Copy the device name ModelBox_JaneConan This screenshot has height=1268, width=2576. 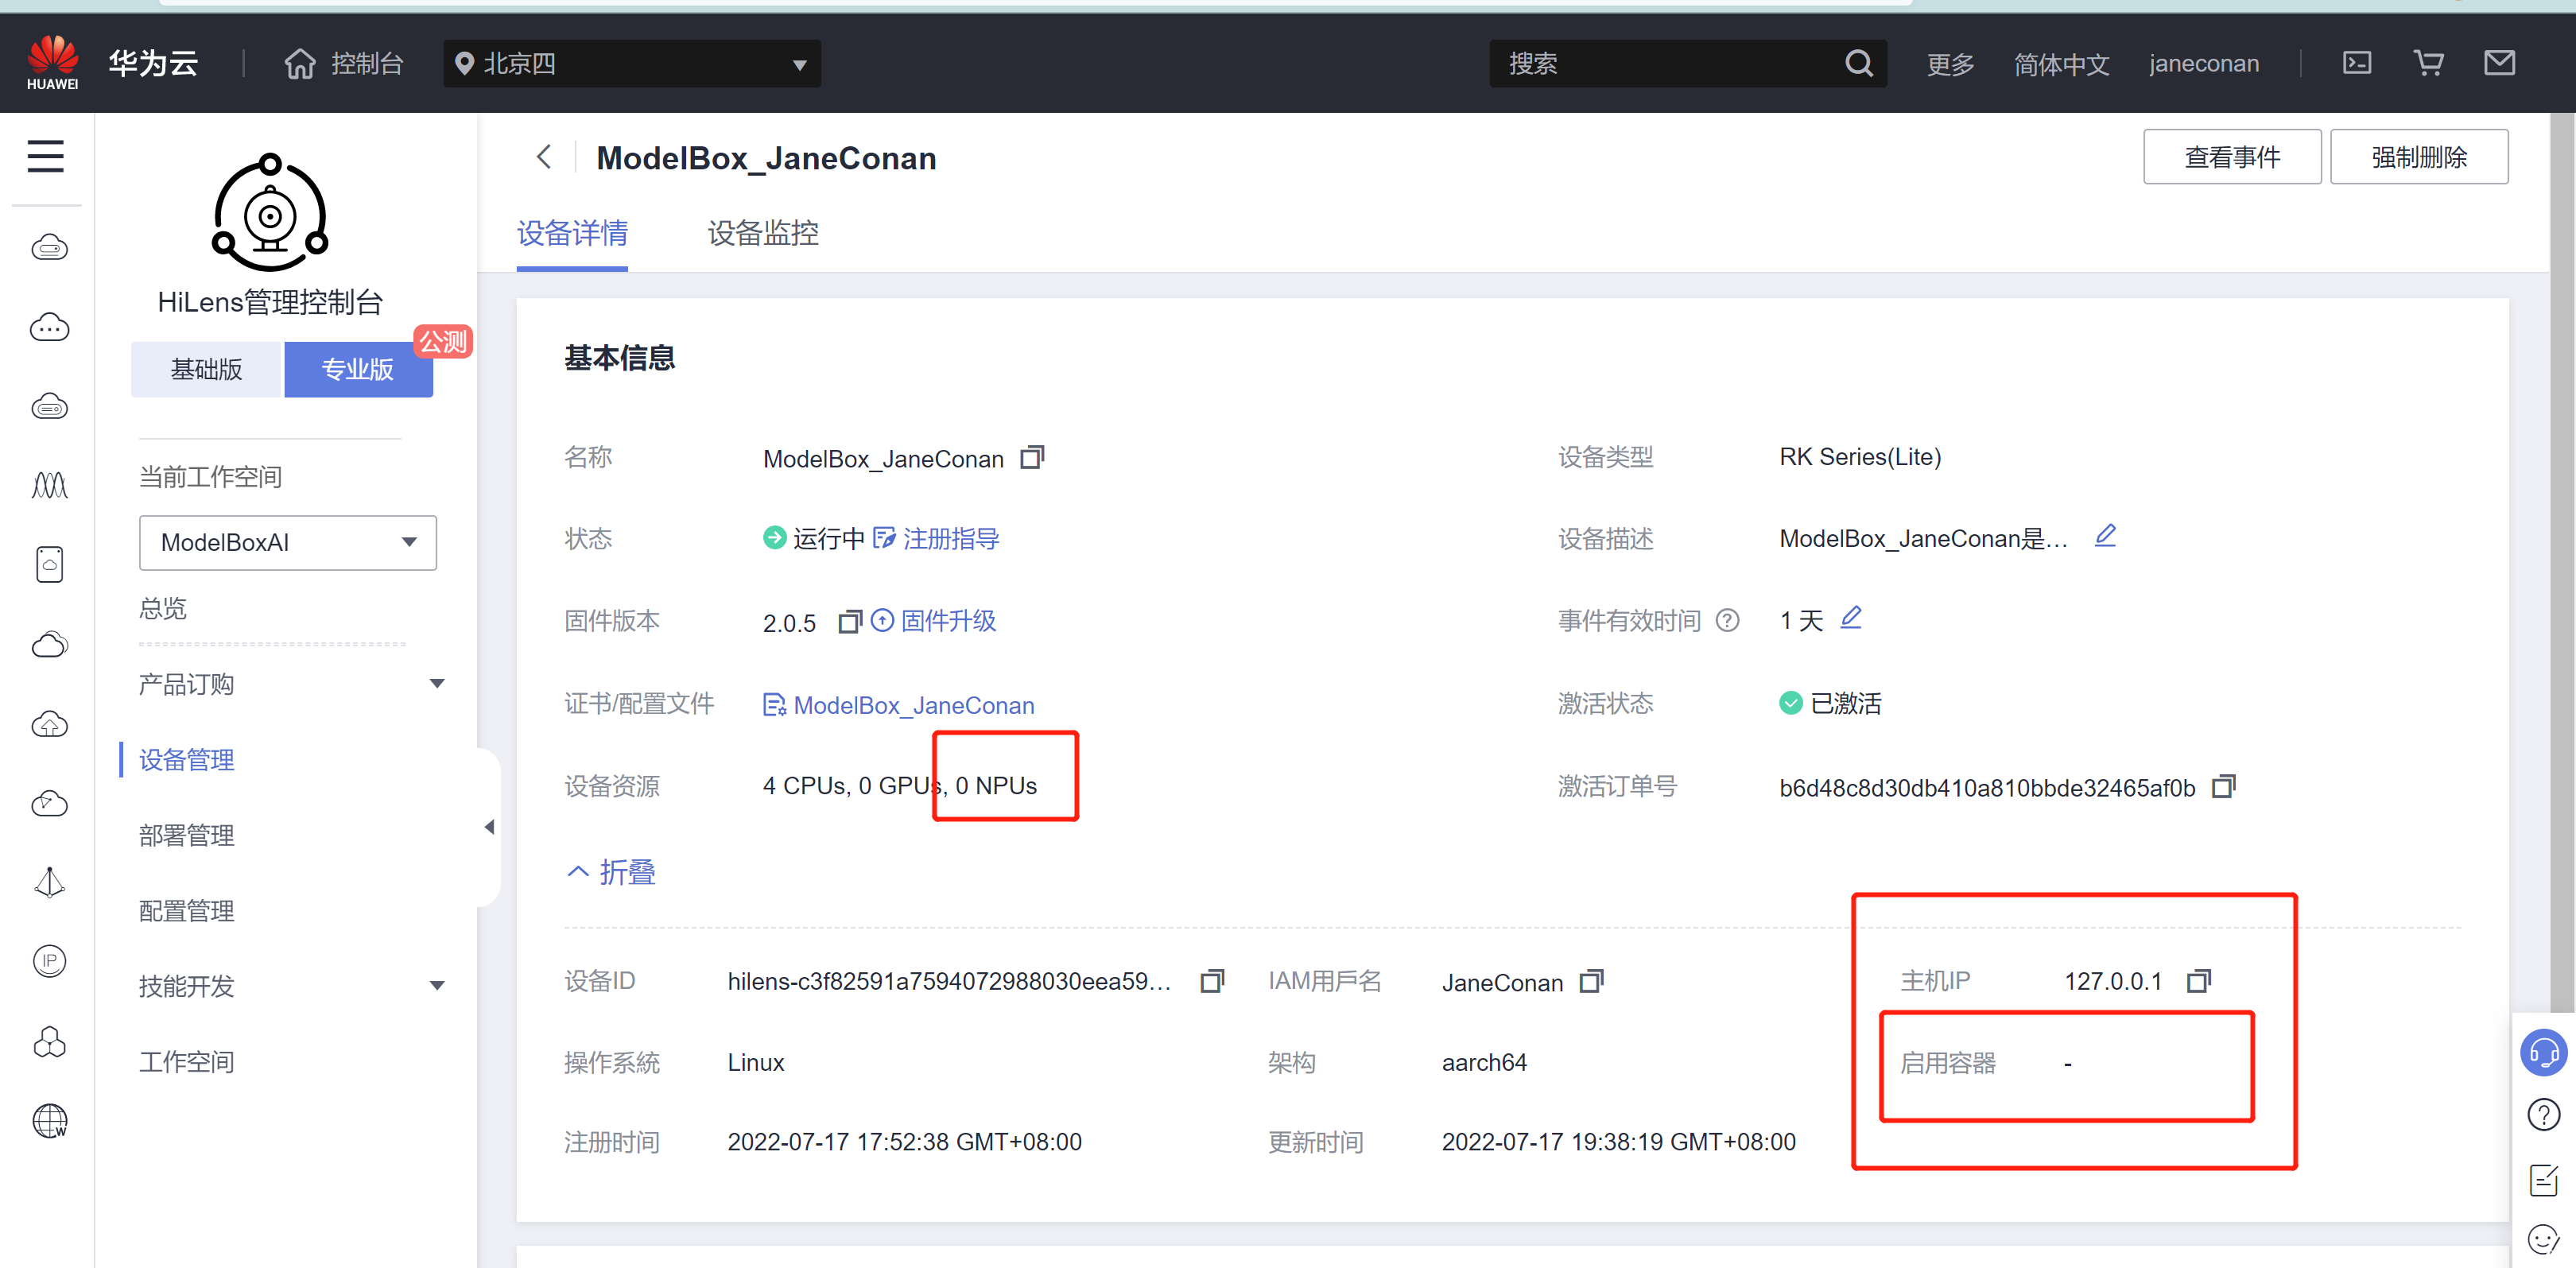pyautogui.click(x=1031, y=458)
